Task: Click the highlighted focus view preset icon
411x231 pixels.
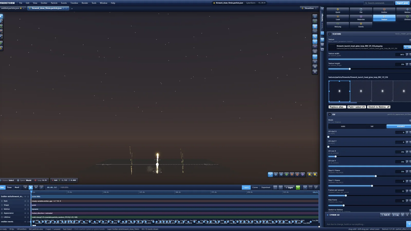Action: [270, 175]
